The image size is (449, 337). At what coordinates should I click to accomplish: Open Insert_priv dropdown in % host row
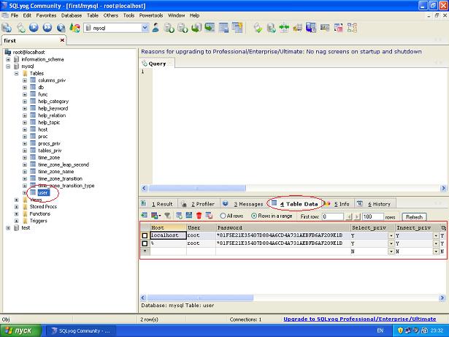(436, 243)
